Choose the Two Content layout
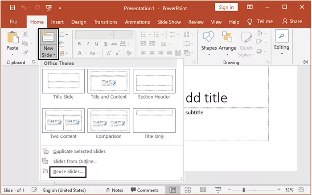Screen dimensions: 312x195 click(63, 123)
